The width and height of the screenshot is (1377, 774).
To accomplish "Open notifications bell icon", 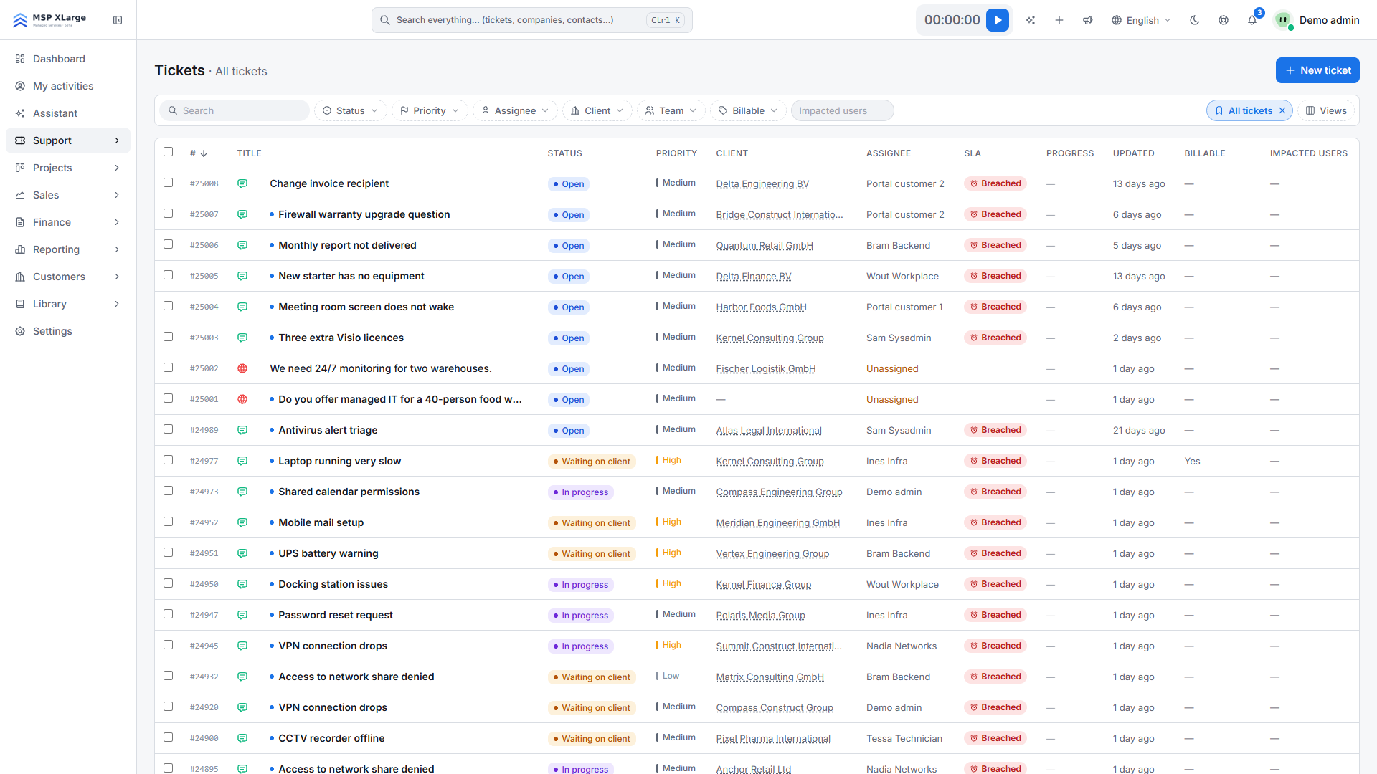I will pyautogui.click(x=1252, y=20).
